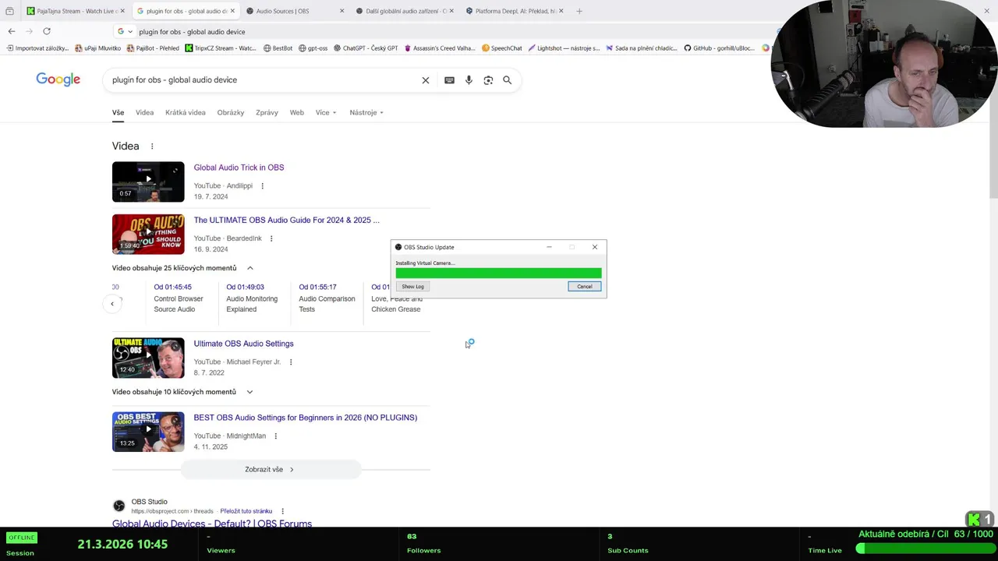Close the Audio Sources | OBS tab
Screen dimensions: 998x561
pos(342,11)
